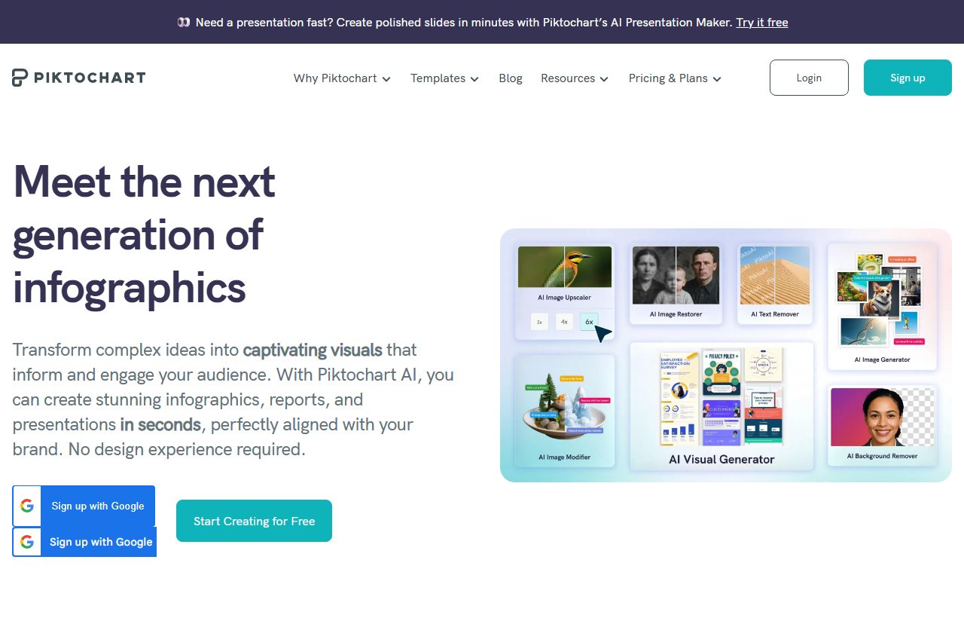Open the AI Image Modifier card
Viewport: 964px width, 618px height.
tap(564, 411)
